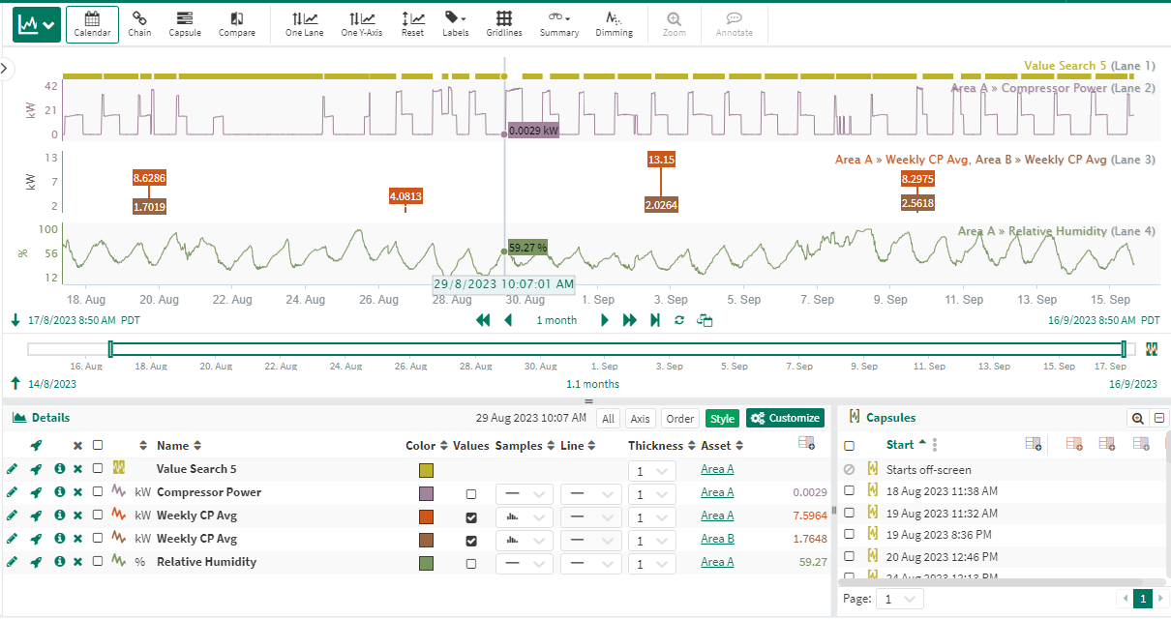Select the Chain view toolbar icon

[x=139, y=23]
